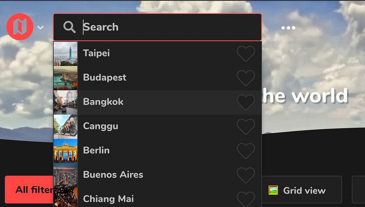Viewport: 365px width, 207px height.
Task: Open the All filters button
Action: click(29, 190)
